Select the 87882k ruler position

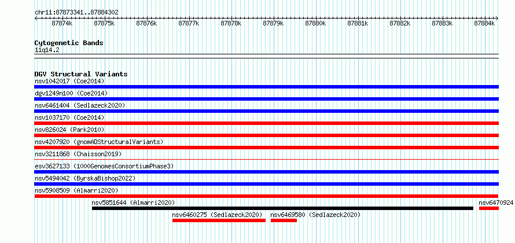[x=400, y=24]
